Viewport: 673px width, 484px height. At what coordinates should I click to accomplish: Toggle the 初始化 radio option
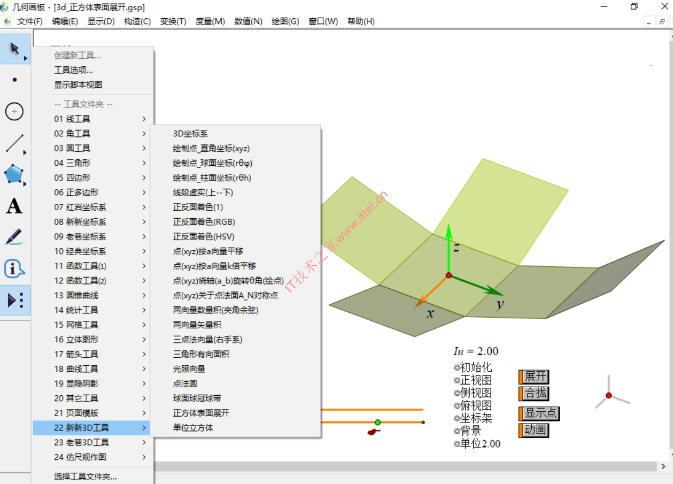pyautogui.click(x=457, y=367)
